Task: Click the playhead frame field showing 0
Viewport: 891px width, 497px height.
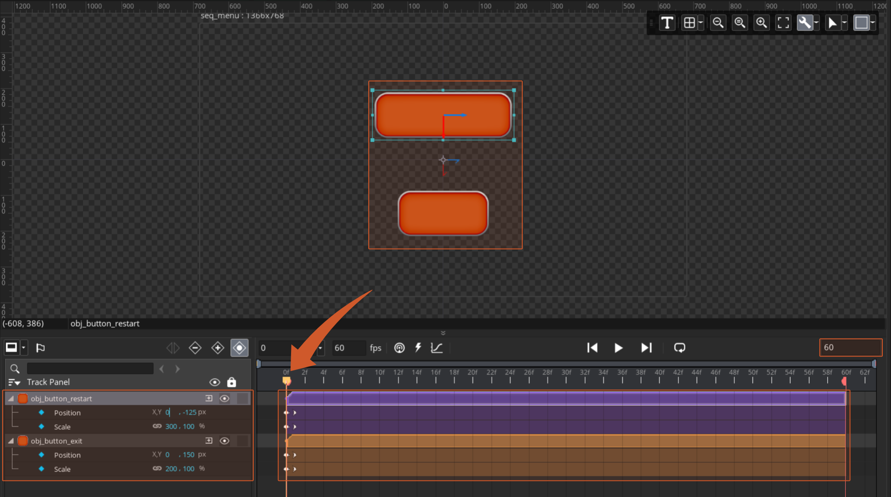Action: coord(287,348)
